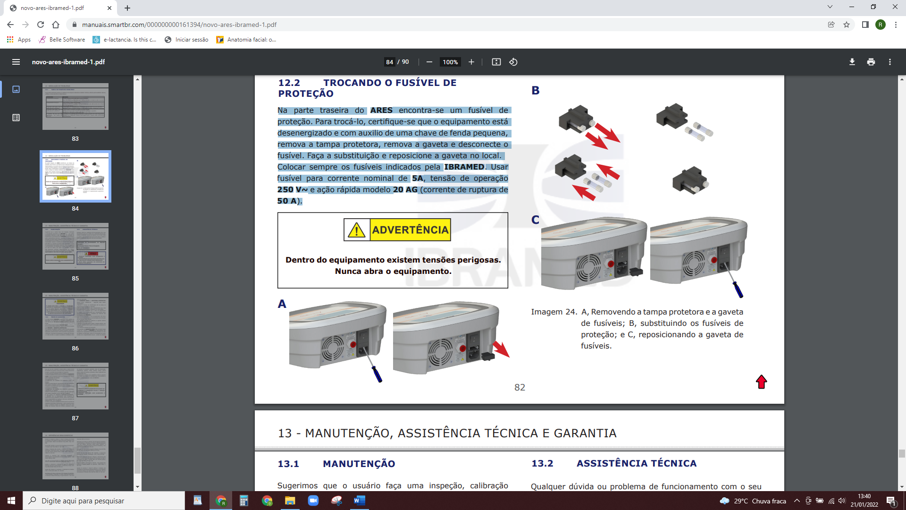Close the novo-ares-ibramed-1.pdf tab
Image resolution: width=906 pixels, height=510 pixels.
109,8
